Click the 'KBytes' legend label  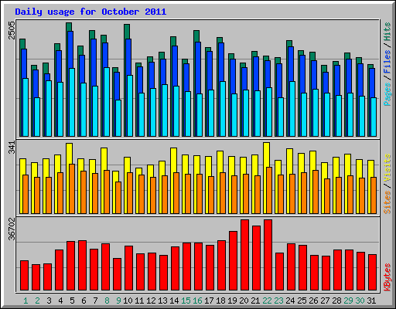pyautogui.click(x=387, y=277)
